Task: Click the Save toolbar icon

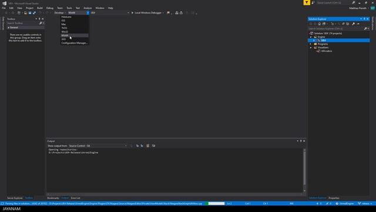Action: [x=30, y=13]
